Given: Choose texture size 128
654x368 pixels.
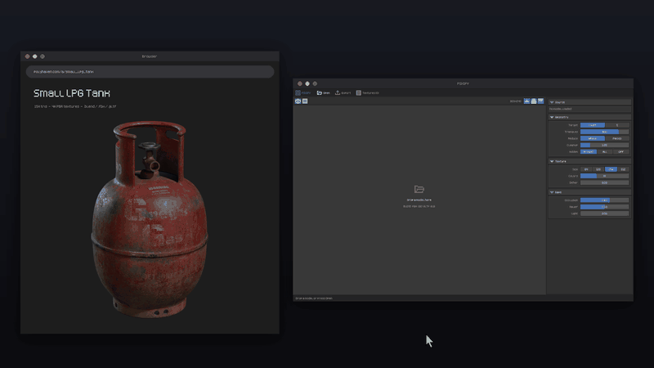Looking at the screenshot, I should [598, 169].
